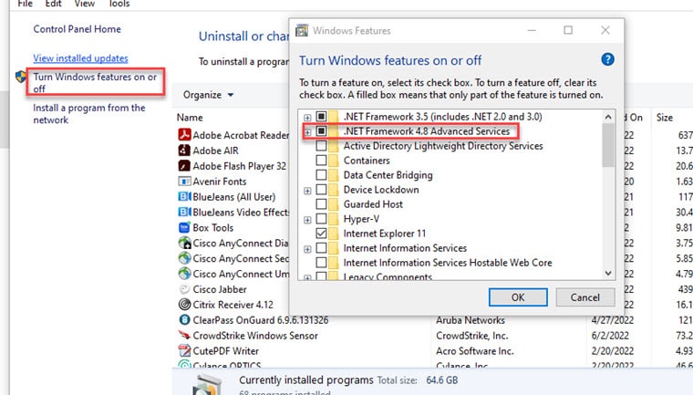The image size is (693, 395).
Task: Expand the .NET Framework 3.5 tree node
Action: click(x=307, y=117)
